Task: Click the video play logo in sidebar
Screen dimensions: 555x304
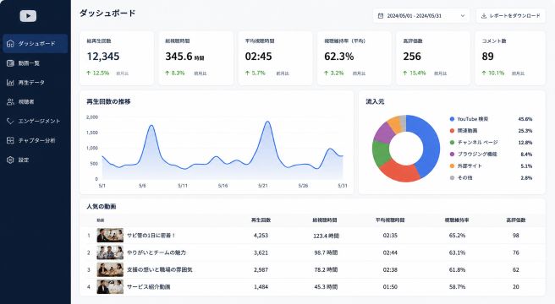Action: coord(28,16)
